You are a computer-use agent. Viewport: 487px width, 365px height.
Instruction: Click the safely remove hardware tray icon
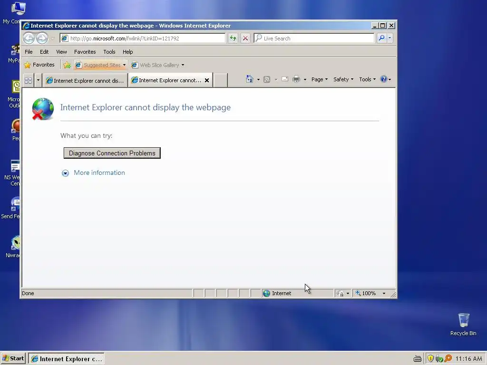(439, 359)
